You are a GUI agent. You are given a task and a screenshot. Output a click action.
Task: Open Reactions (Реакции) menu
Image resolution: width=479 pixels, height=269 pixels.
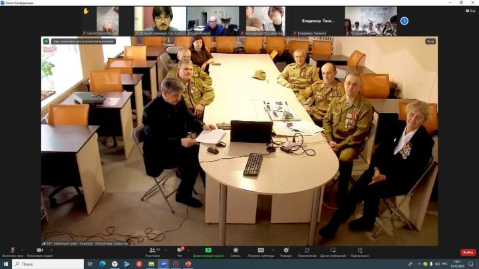pyautogui.click(x=286, y=252)
